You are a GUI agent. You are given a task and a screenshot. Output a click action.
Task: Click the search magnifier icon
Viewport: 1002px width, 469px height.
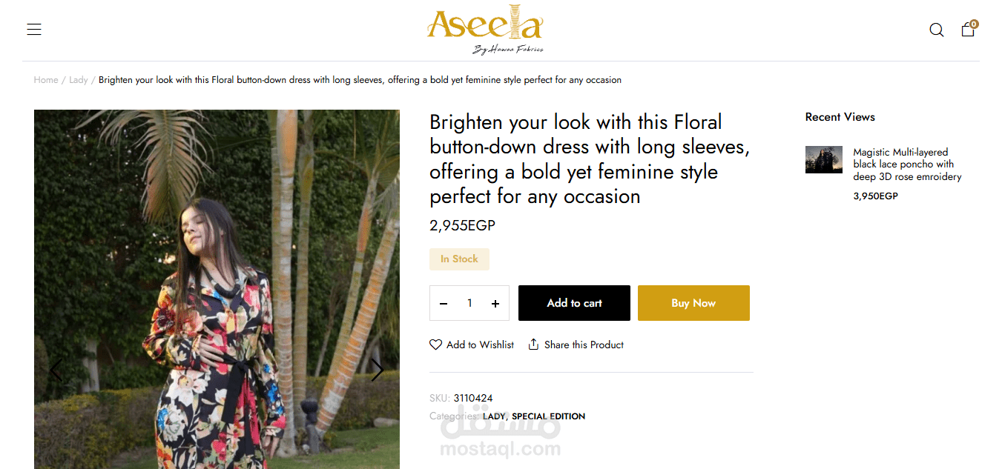[x=937, y=30]
